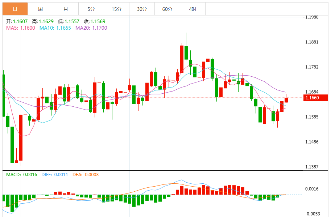Switch to the 周 weekly tab
This screenshot has height=217, width=331.
coord(40,9)
